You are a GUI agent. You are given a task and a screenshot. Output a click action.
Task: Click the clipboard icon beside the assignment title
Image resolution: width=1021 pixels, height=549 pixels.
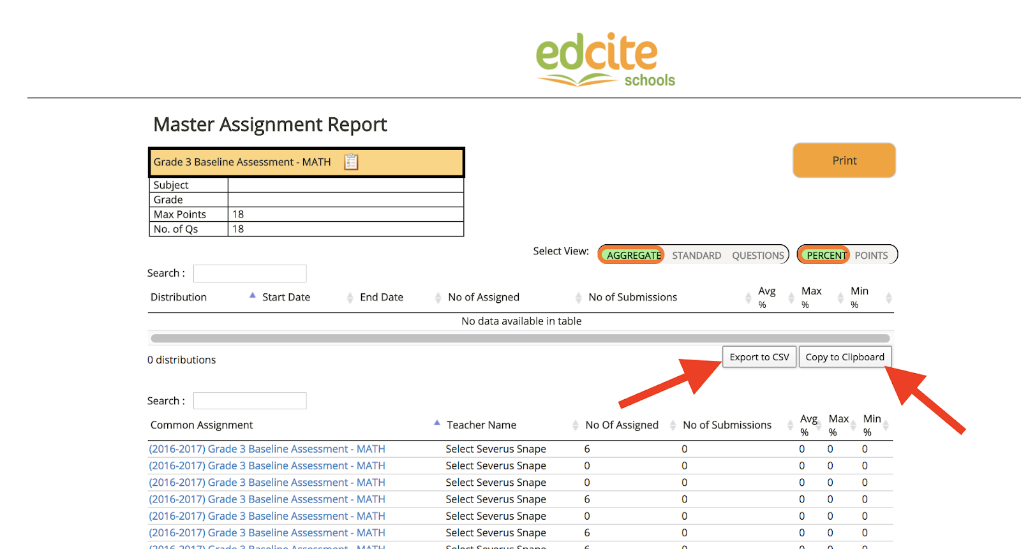(x=351, y=162)
